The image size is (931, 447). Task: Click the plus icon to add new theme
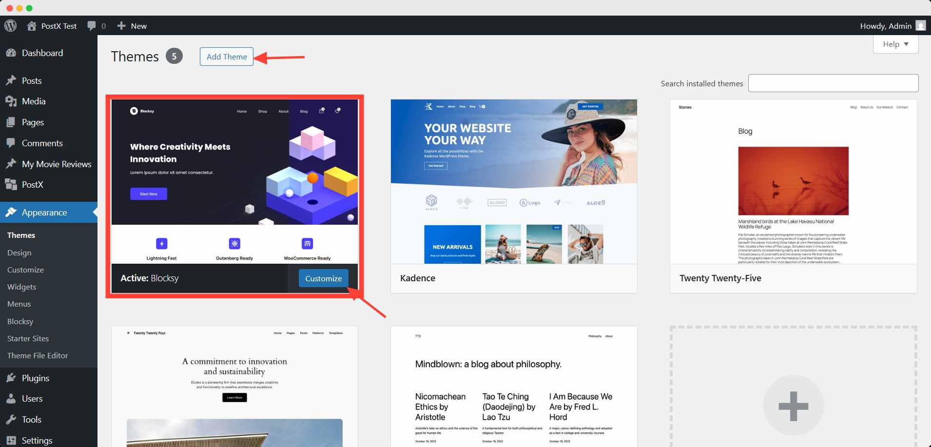794,406
